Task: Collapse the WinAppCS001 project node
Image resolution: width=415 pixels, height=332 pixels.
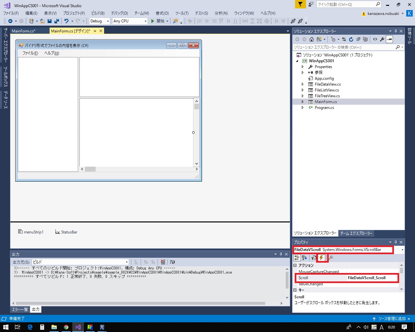Action: click(297, 61)
